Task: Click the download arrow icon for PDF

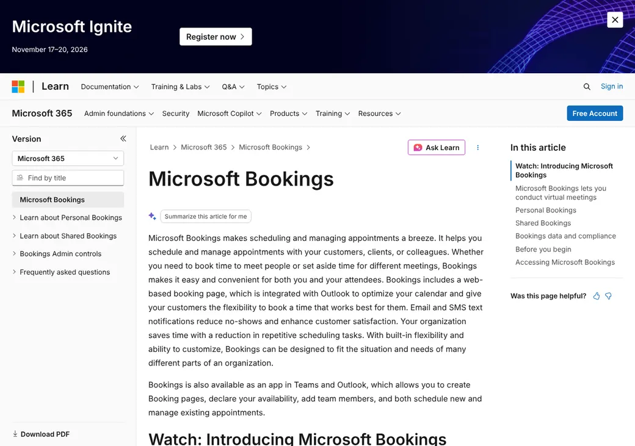Action: (15, 434)
